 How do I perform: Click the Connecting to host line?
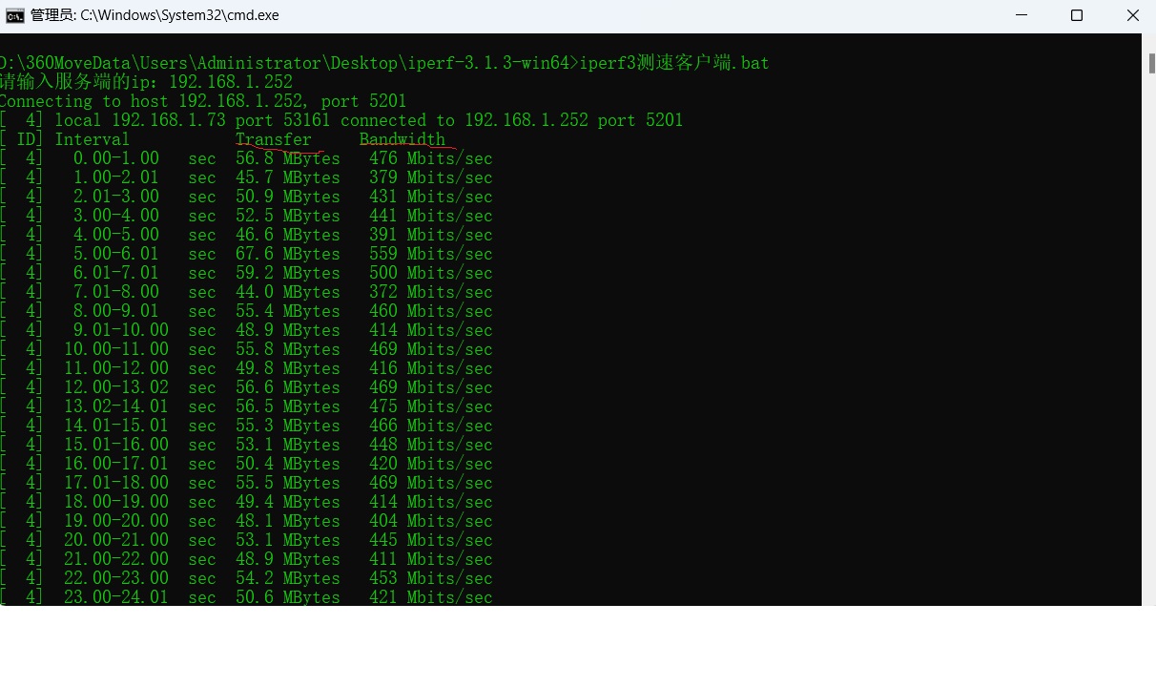coord(203,101)
